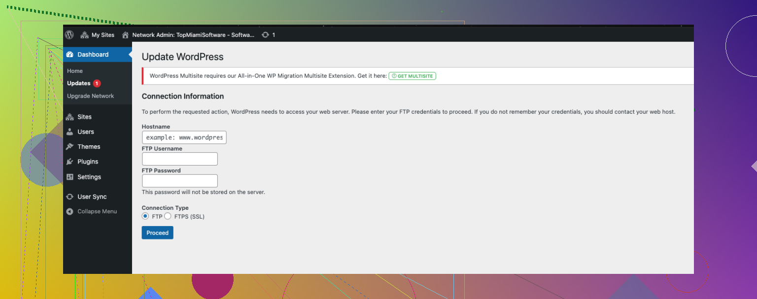
Task: Click the Connection Information heading
Action: pyautogui.click(x=183, y=96)
